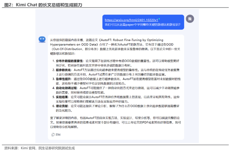This screenshot has width=231, height=153.
Task: Click the heading 分布外数据的重要性
Action: pyautogui.click(x=69, y=61)
